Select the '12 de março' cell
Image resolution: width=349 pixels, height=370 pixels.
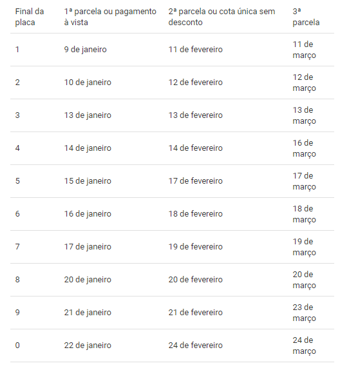click(x=304, y=83)
